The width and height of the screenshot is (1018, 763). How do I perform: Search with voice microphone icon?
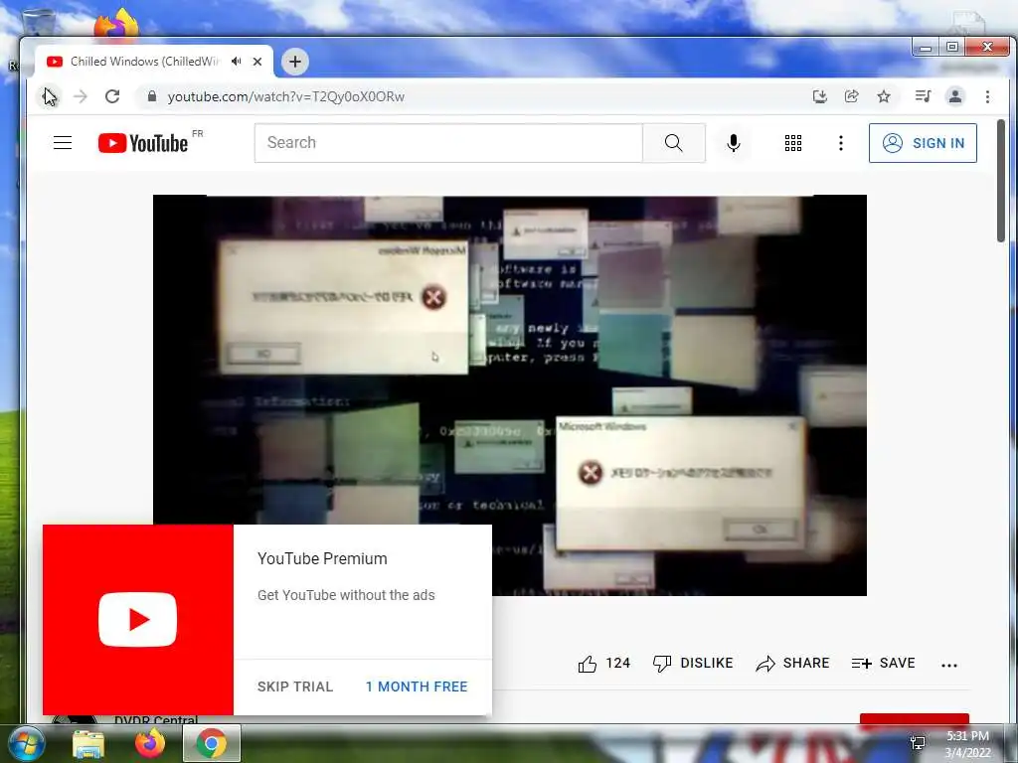734,143
